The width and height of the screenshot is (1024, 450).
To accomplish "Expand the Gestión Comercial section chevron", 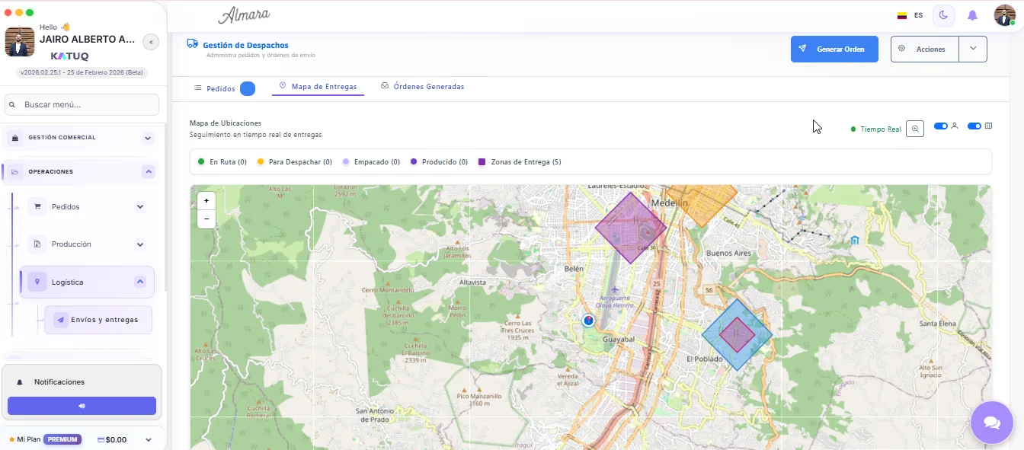I will click(x=148, y=138).
